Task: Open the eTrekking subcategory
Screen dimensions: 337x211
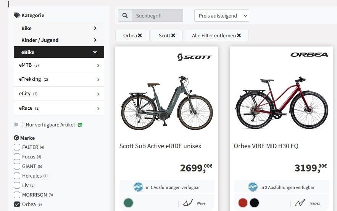Action: (59, 80)
